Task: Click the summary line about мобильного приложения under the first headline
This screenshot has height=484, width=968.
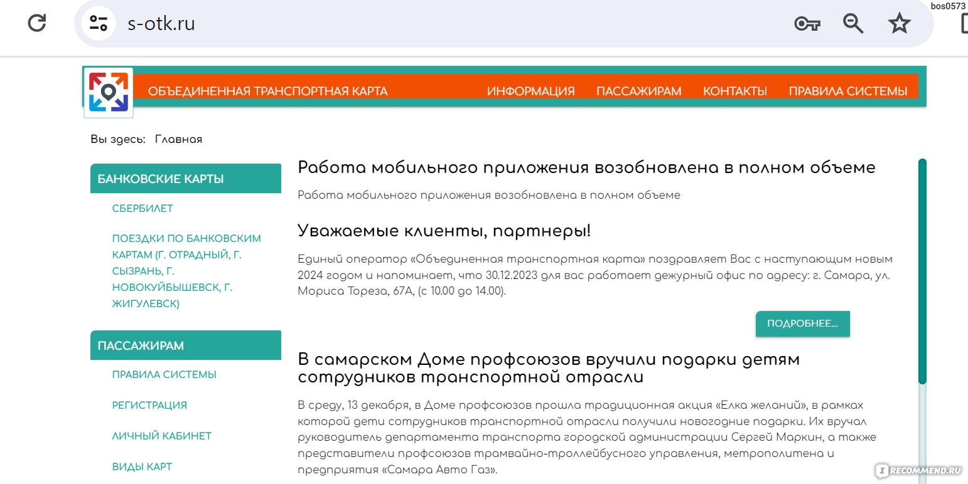Action: click(x=489, y=195)
